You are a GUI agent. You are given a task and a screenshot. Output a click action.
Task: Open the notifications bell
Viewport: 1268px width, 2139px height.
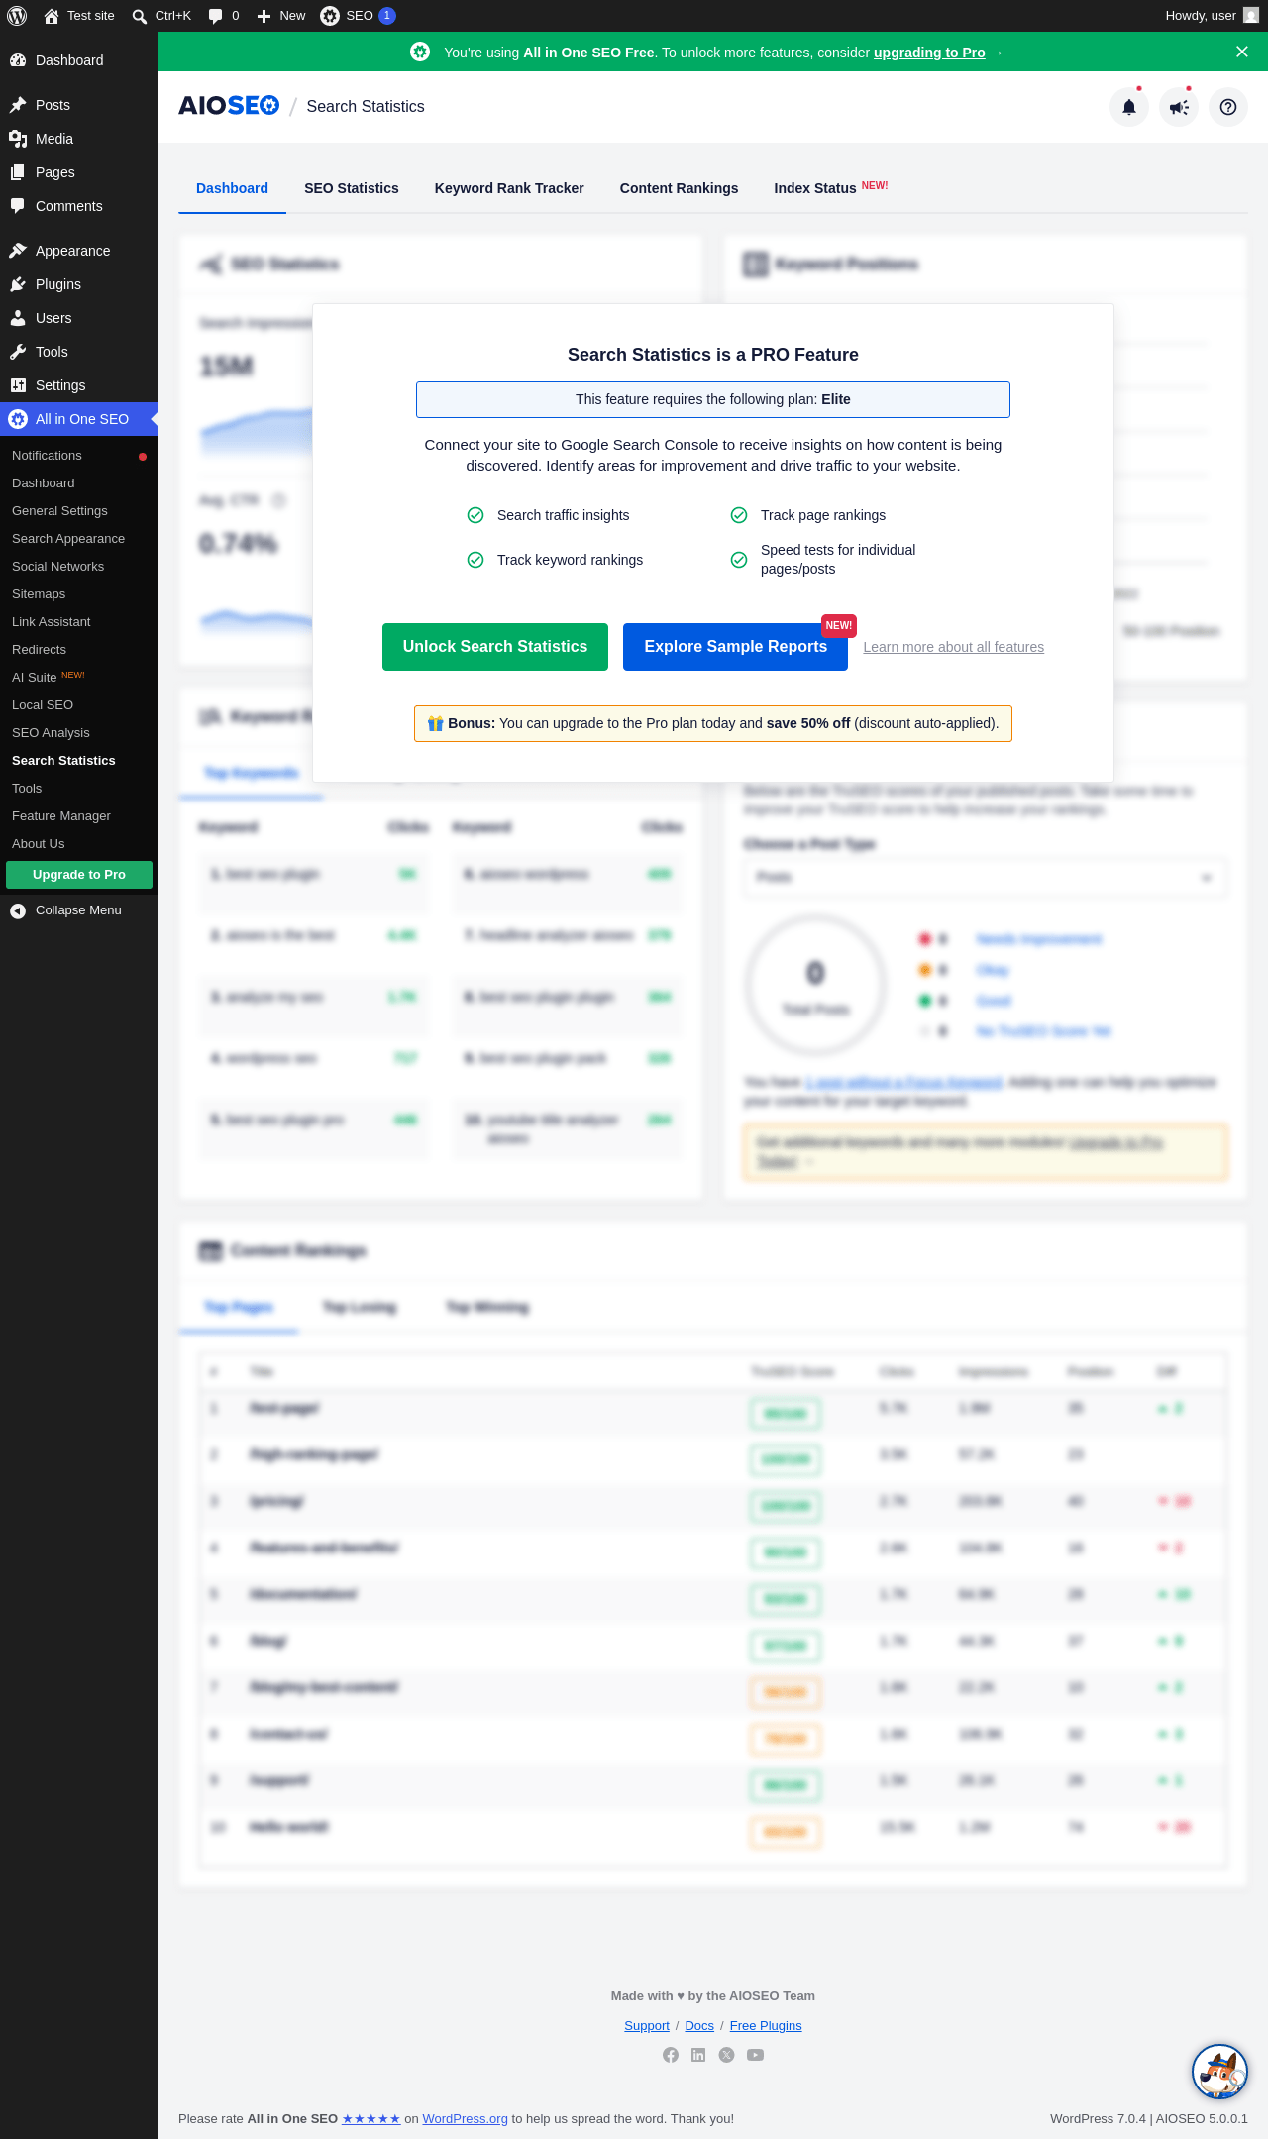(1129, 107)
